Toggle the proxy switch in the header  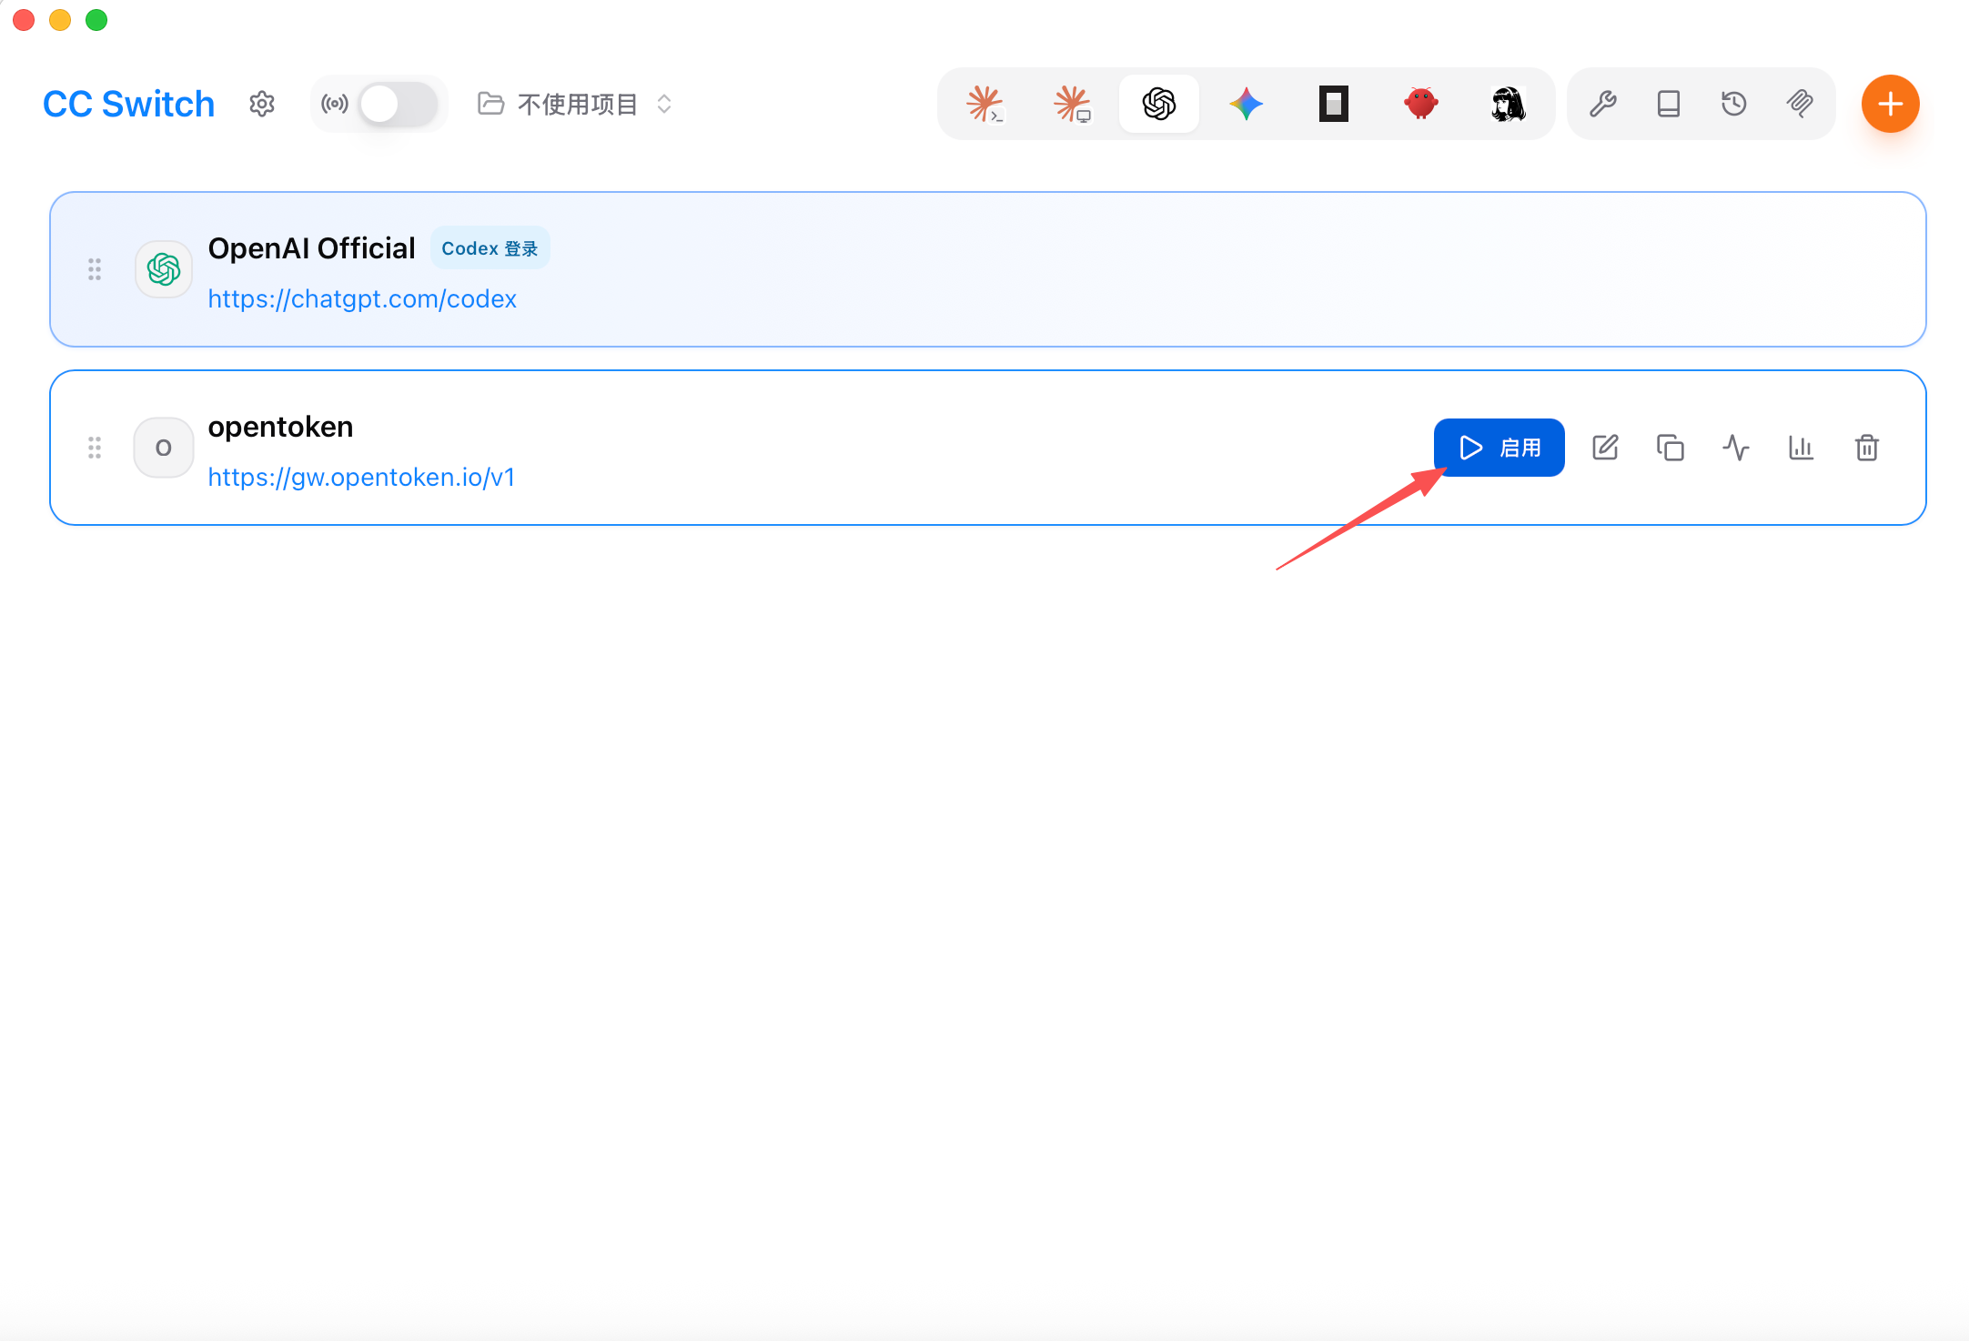coord(398,104)
